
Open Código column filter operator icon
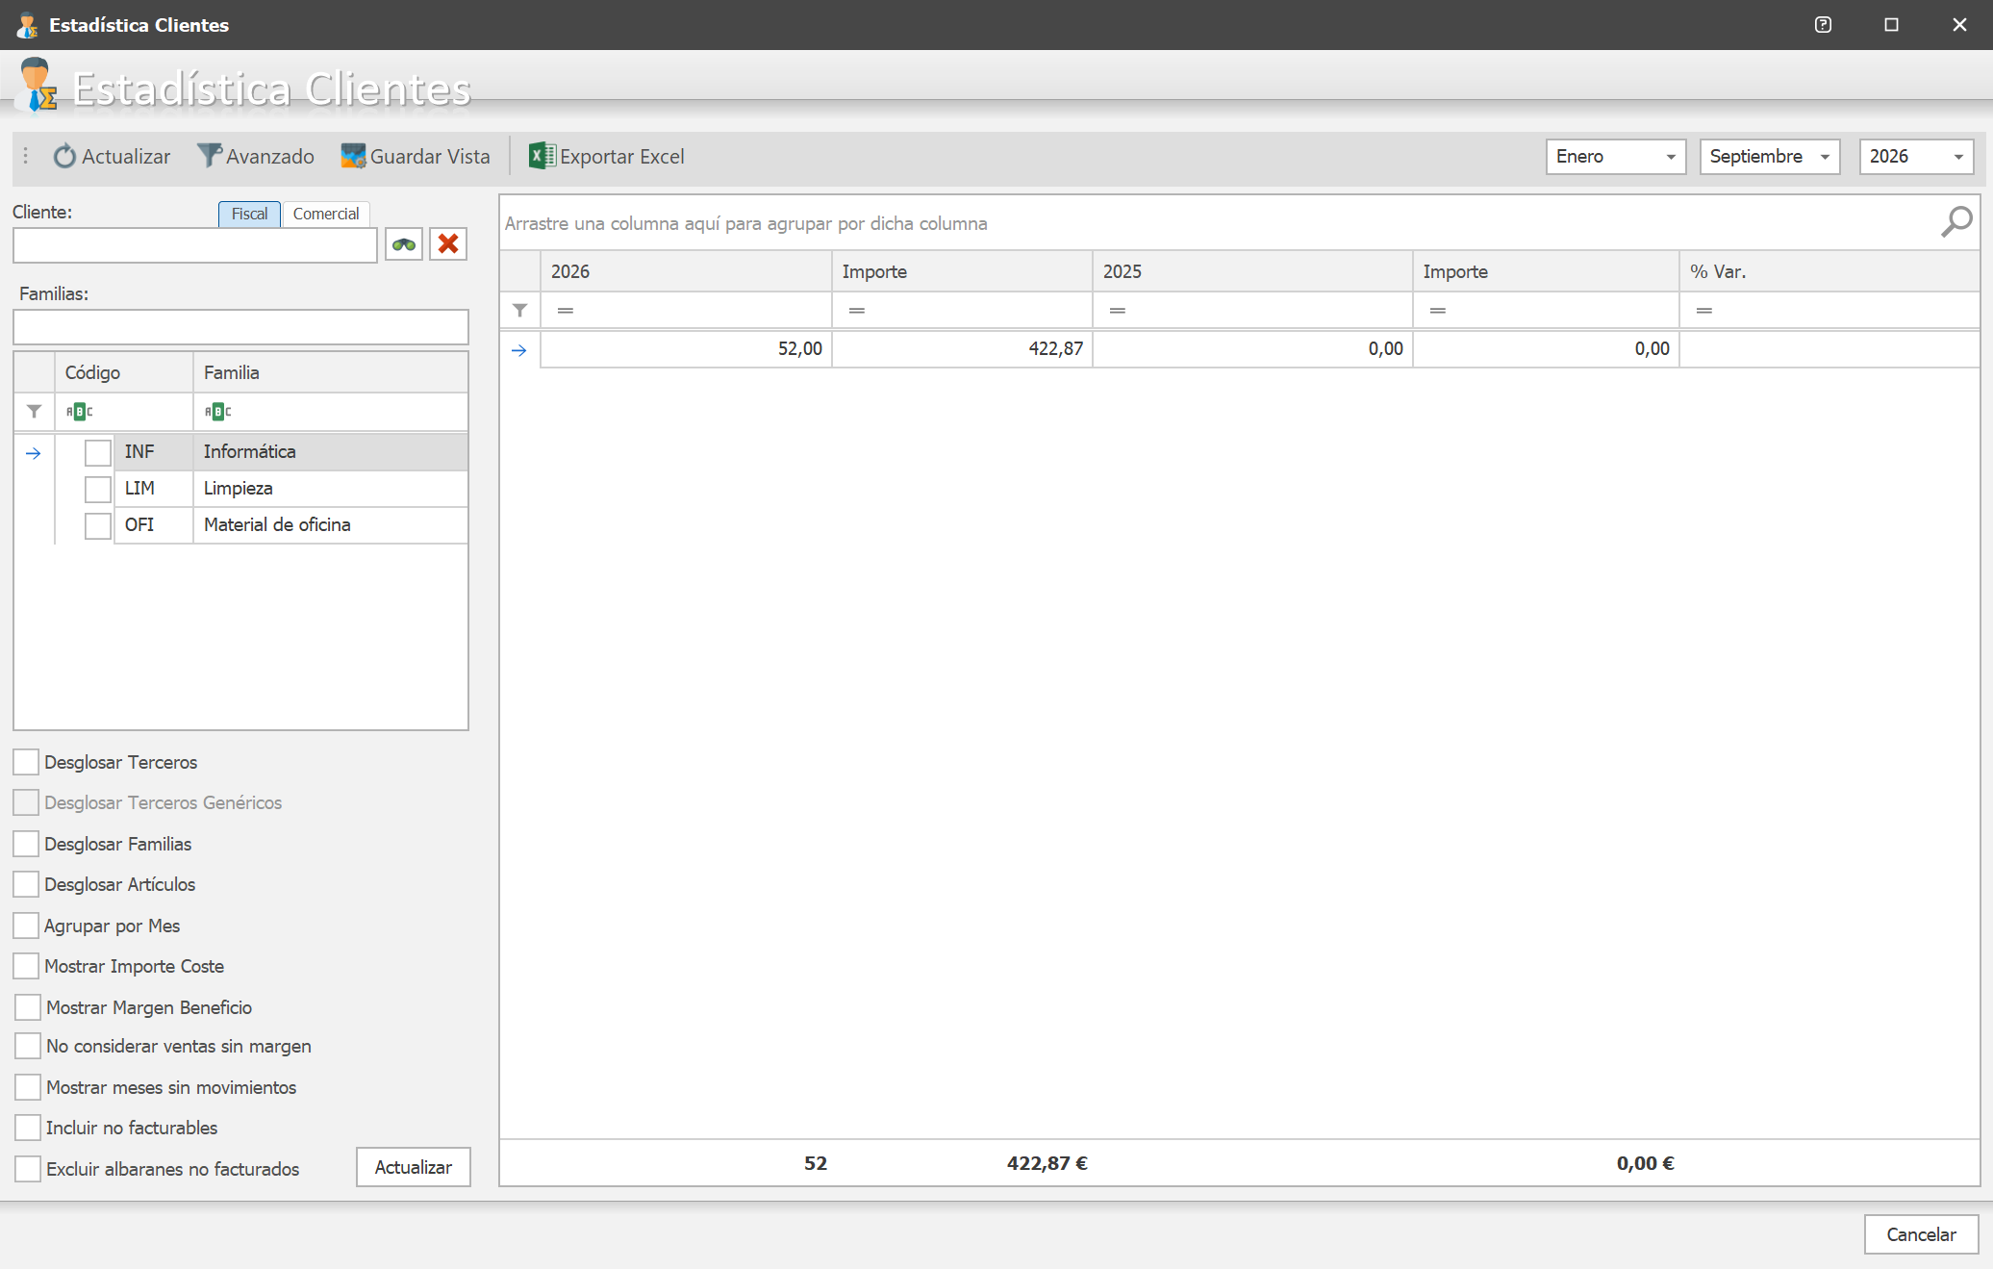pyautogui.click(x=79, y=412)
